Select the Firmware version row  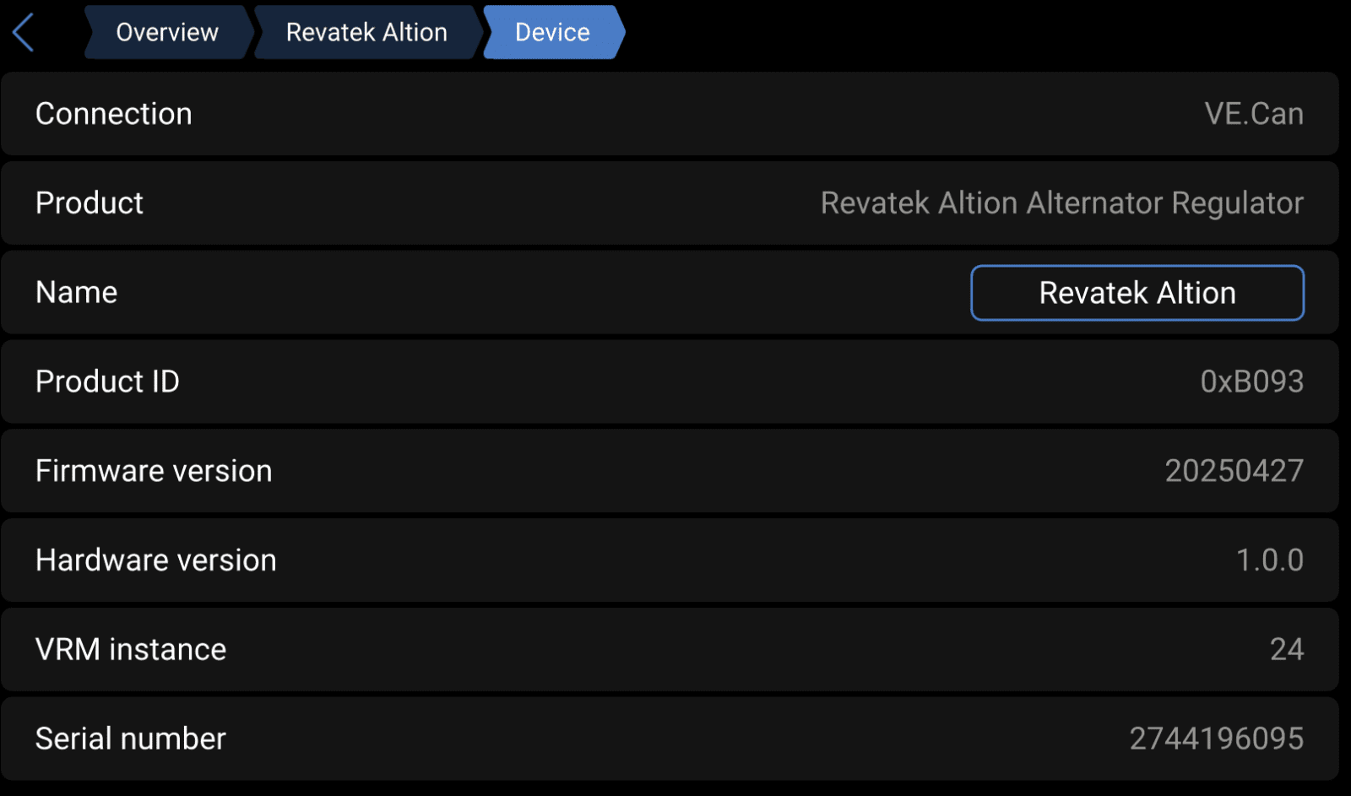pyautogui.click(x=670, y=471)
